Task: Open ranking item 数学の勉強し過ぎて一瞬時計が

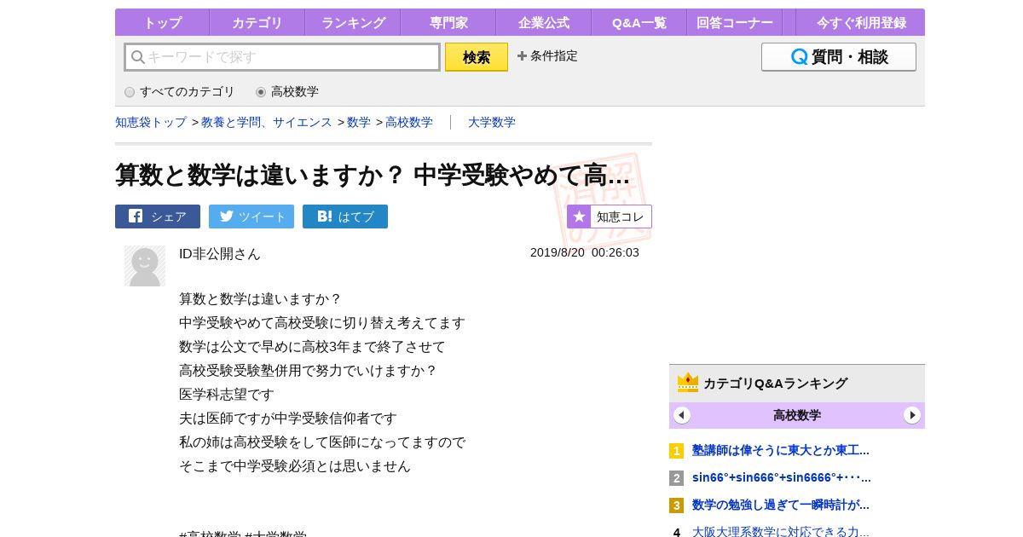Action: (781, 505)
